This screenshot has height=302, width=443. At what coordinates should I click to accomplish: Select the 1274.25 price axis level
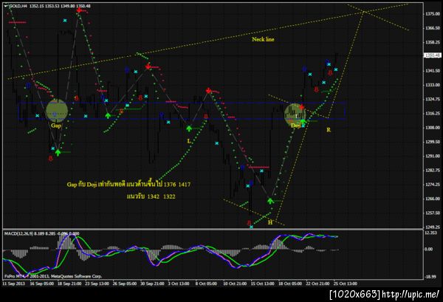coord(433,185)
